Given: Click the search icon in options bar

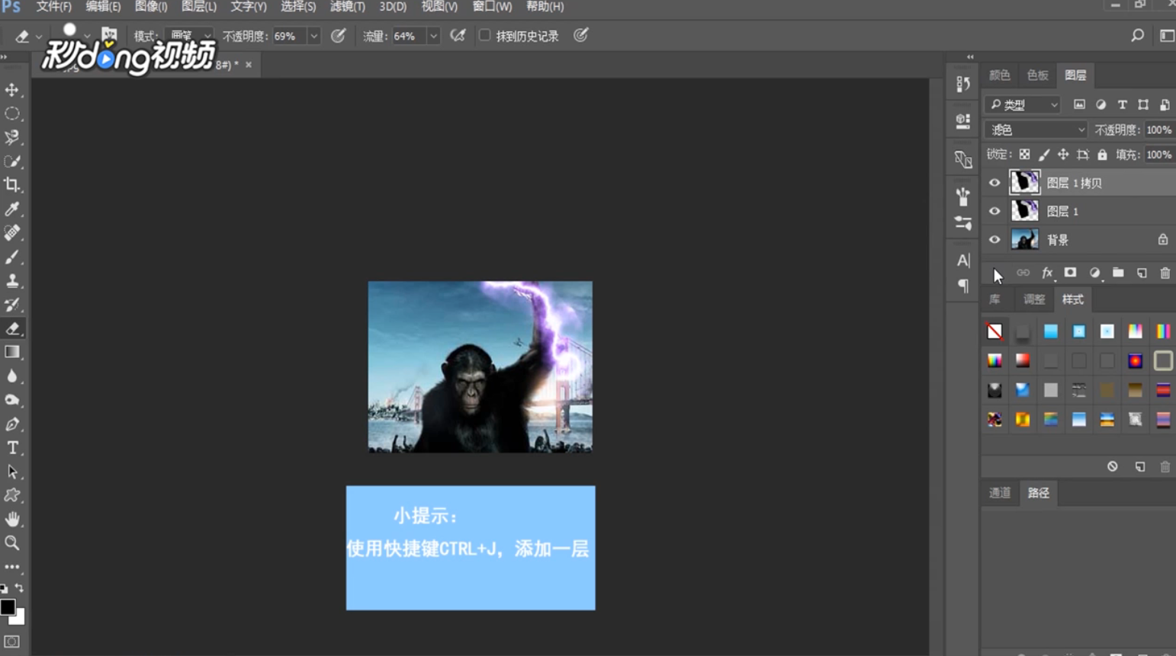Looking at the screenshot, I should pos(1137,36).
